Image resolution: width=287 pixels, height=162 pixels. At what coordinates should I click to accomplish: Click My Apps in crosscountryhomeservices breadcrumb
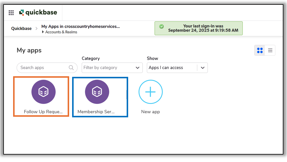(x=80, y=26)
